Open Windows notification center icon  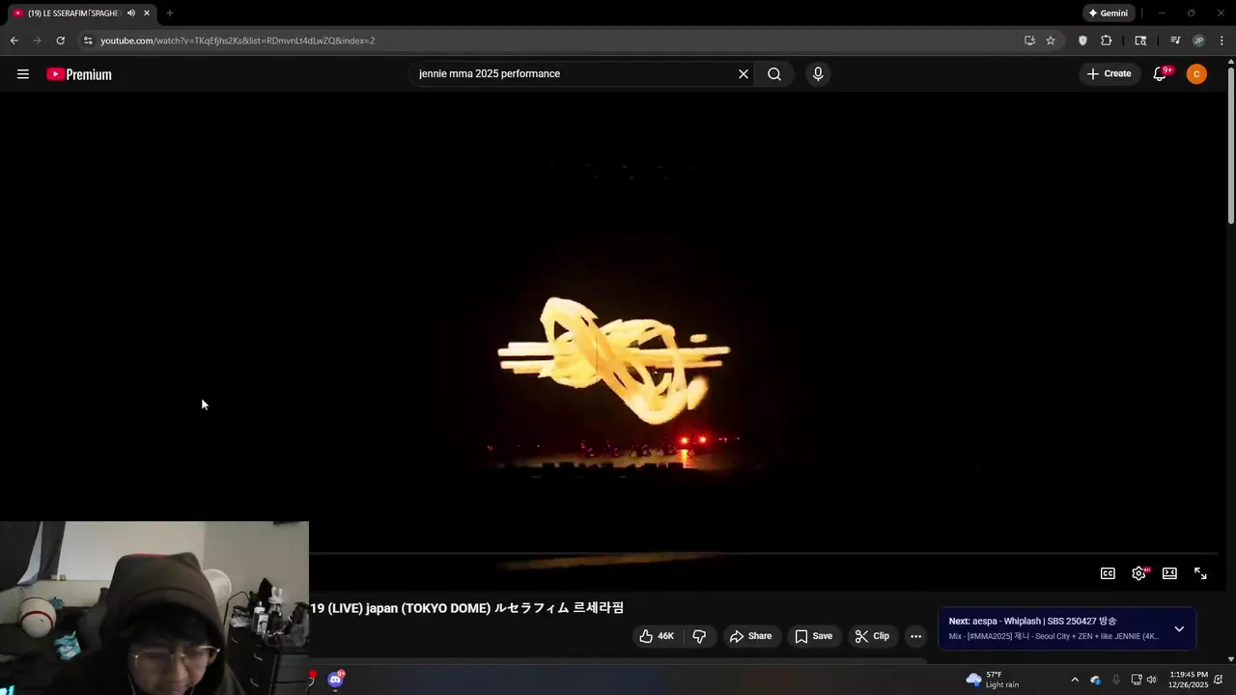[1219, 680]
